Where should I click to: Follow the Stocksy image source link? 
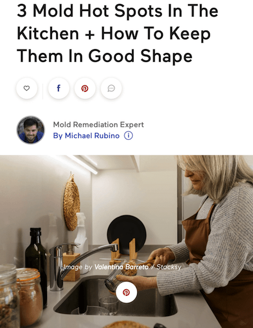[169, 267]
